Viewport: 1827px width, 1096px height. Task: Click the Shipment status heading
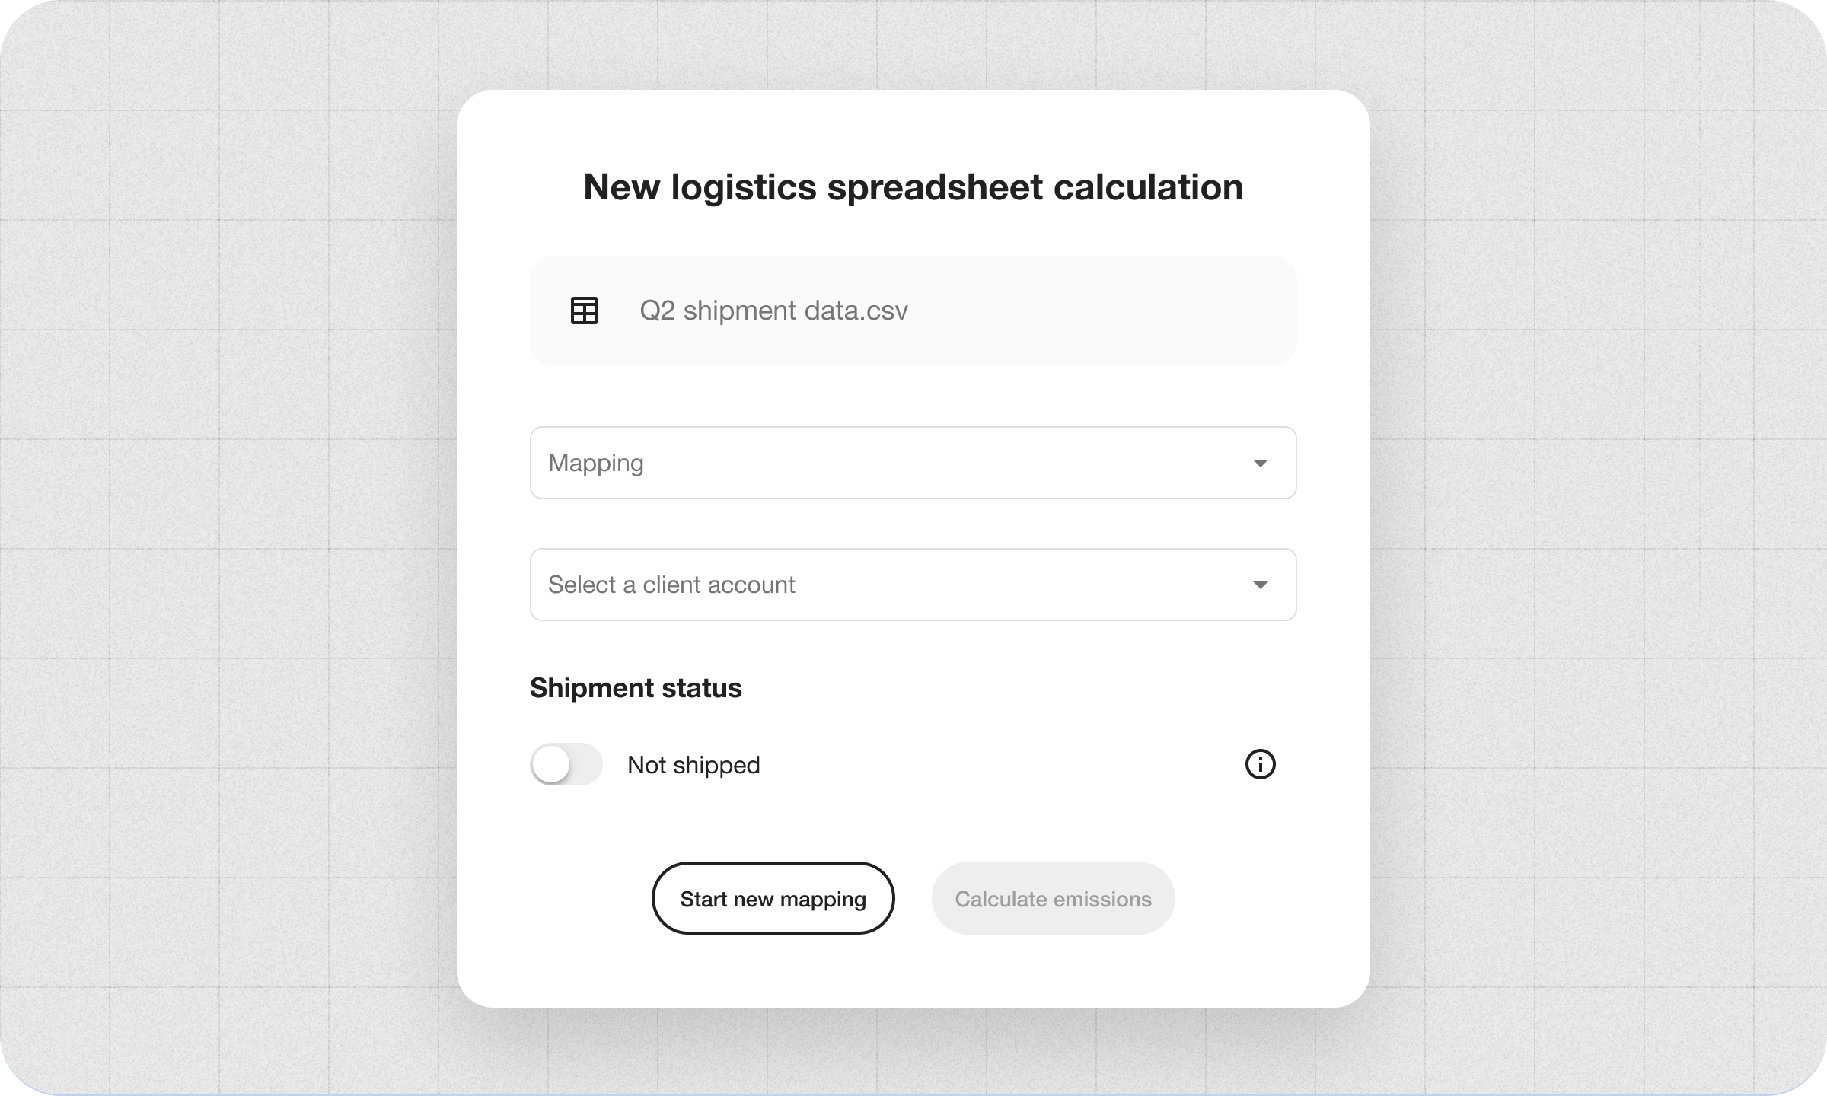point(636,687)
